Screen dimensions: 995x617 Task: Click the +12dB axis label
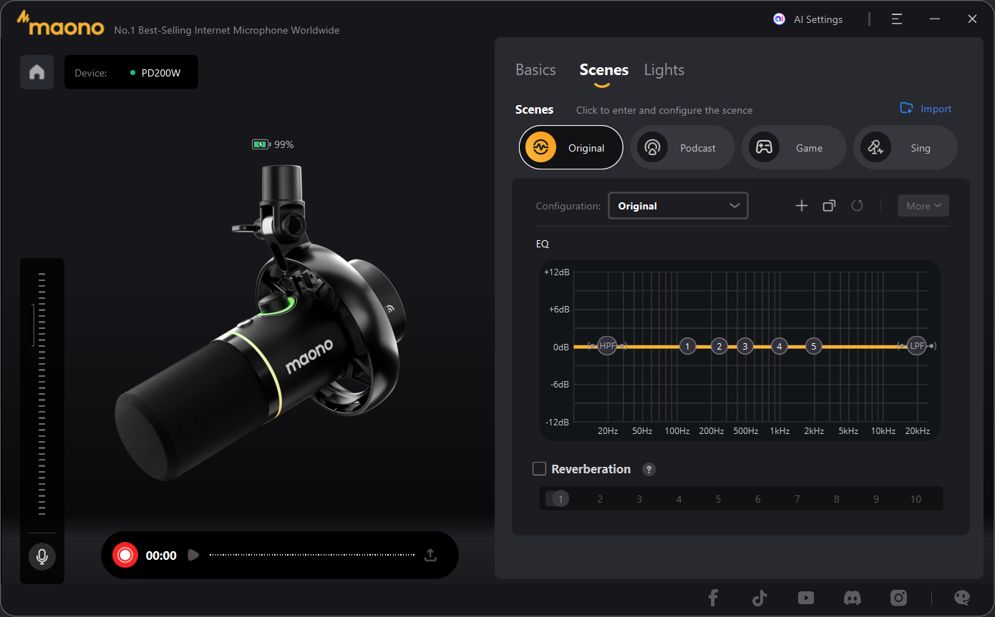pos(557,272)
